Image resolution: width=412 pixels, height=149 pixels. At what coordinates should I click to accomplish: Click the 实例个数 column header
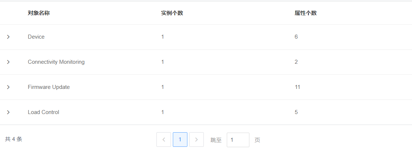point(172,13)
